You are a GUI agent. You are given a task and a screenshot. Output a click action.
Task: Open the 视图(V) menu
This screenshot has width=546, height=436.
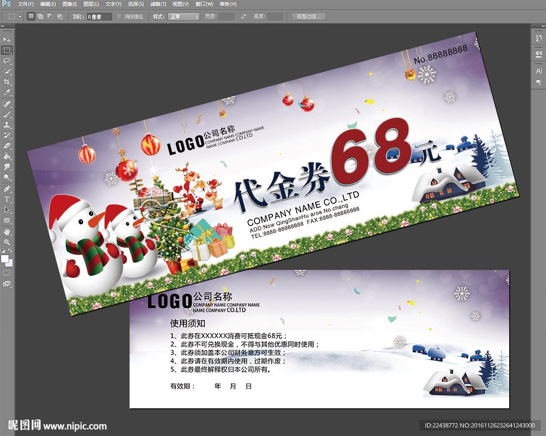180,4
